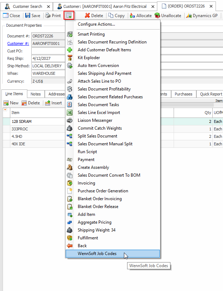Click the Allocate toolbar icon
Image resolution: width=223 pixels, height=291 pixels.
[x=132, y=16]
